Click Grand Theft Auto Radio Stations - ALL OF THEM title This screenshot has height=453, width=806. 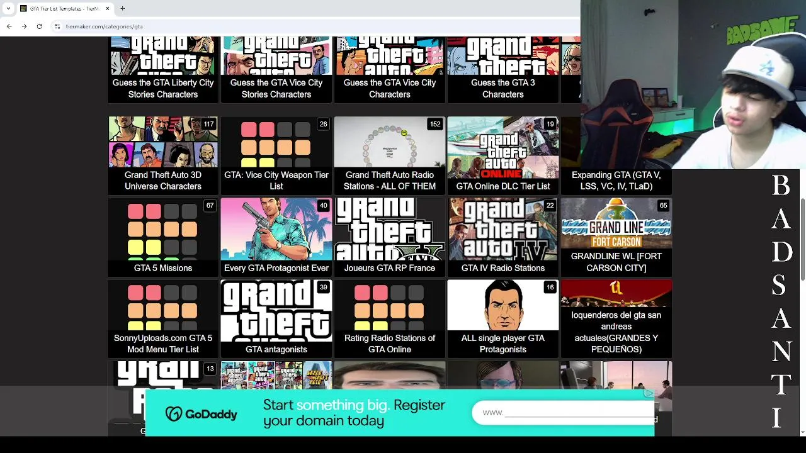[x=390, y=181]
